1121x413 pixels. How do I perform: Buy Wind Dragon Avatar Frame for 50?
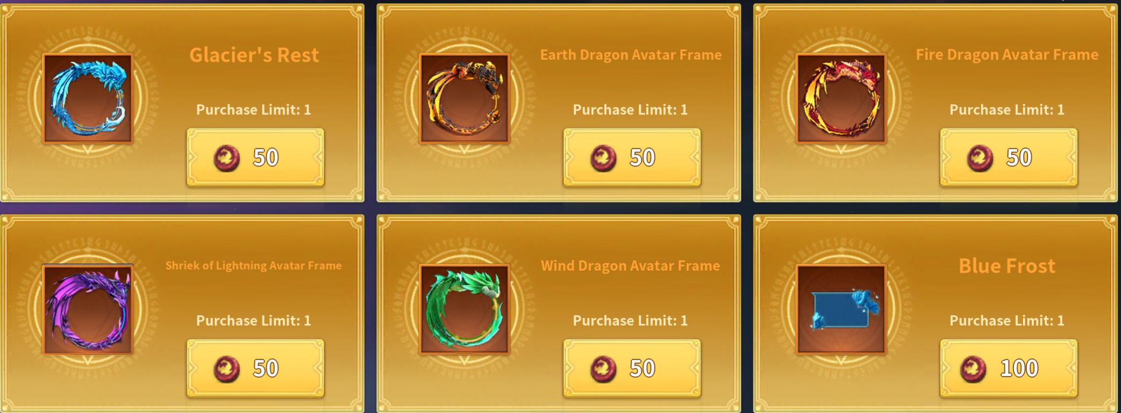coord(632,368)
